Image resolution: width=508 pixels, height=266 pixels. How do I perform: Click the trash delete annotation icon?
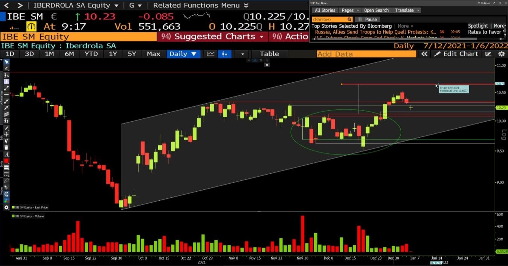point(6,147)
